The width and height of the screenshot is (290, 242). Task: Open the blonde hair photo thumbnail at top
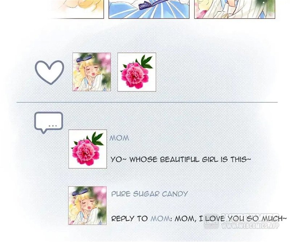[x=77, y=9]
